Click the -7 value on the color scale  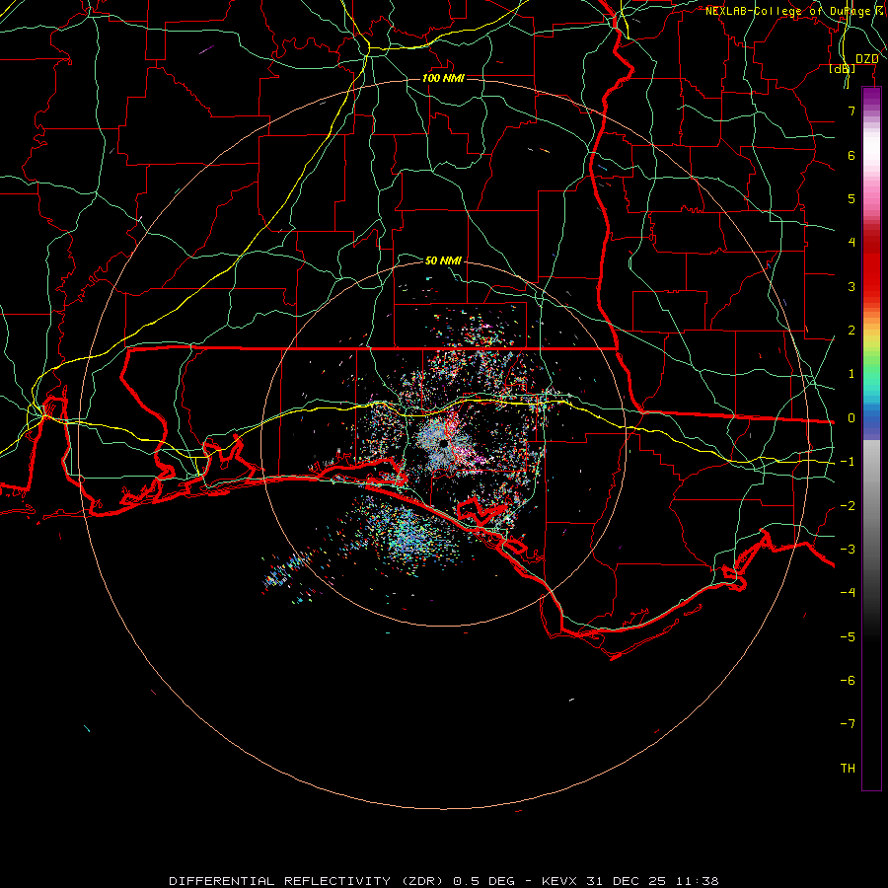click(848, 724)
